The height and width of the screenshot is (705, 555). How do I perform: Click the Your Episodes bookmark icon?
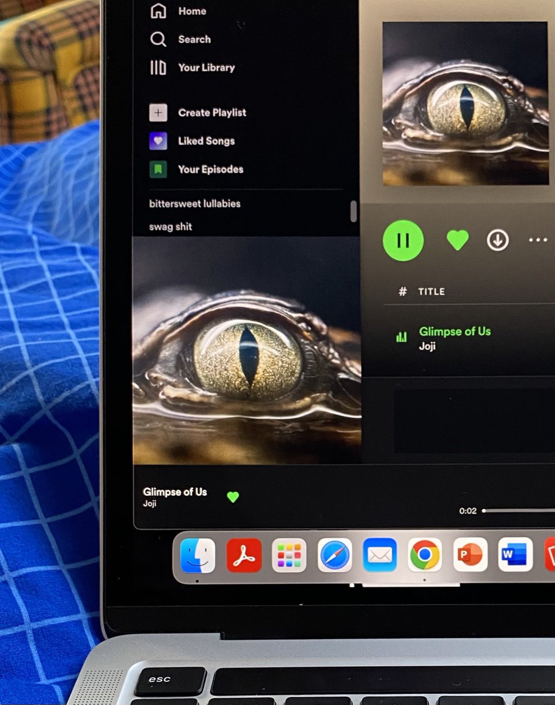[x=158, y=169]
